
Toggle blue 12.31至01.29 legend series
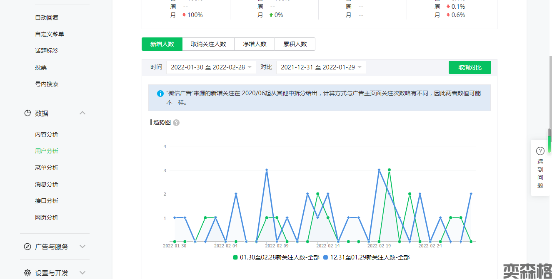(x=366, y=257)
